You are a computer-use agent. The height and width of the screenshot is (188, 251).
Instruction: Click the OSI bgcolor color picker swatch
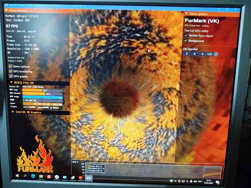[x=216, y=54]
